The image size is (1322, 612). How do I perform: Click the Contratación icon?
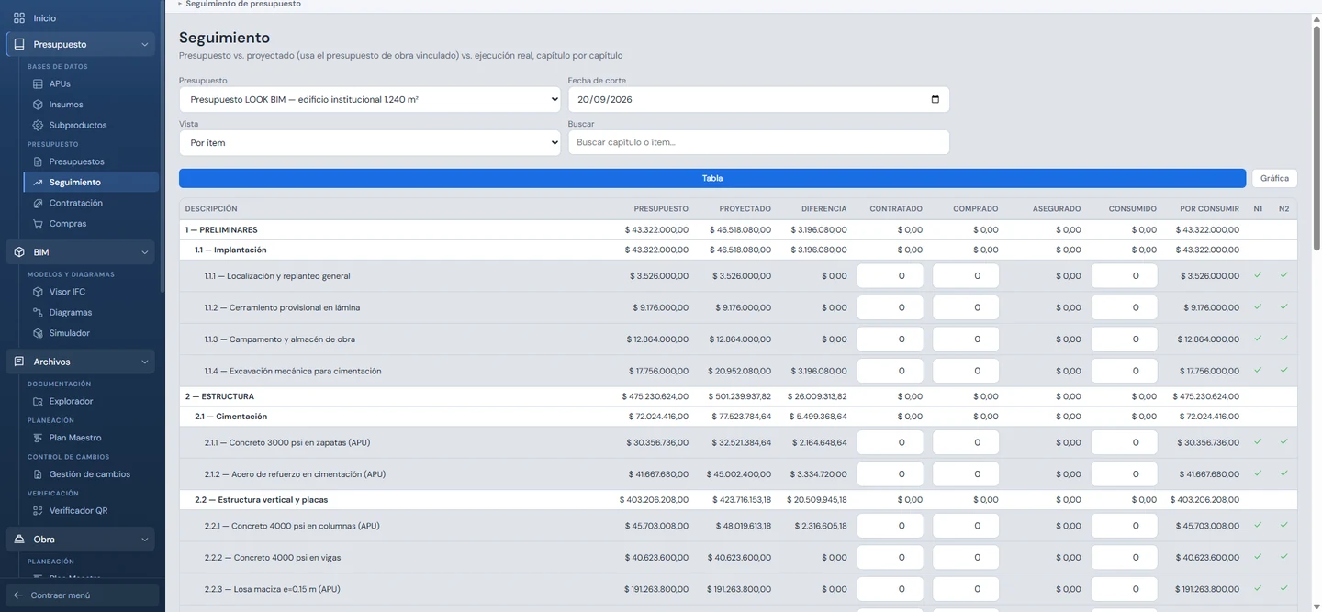(38, 203)
